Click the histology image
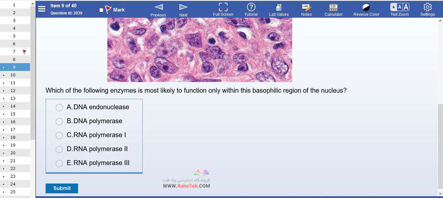 (x=199, y=50)
